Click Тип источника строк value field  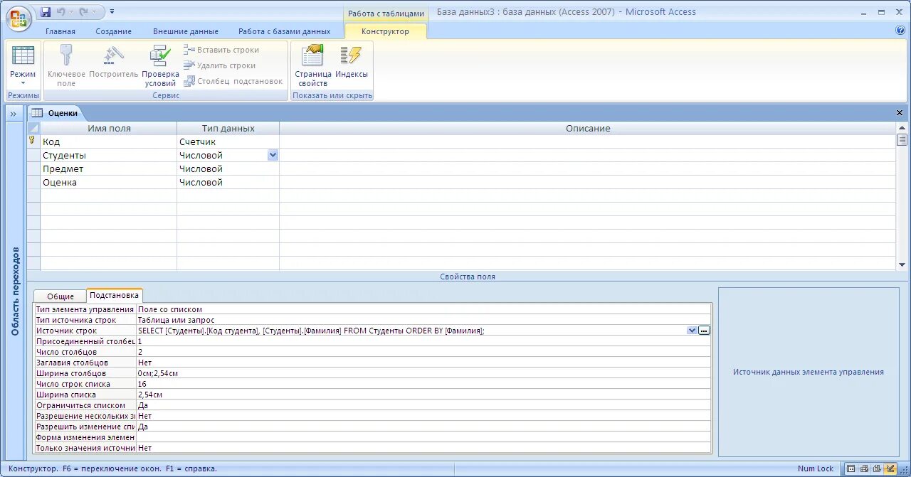click(x=423, y=320)
